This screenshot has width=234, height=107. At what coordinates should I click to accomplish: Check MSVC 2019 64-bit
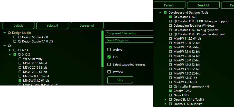point(20,72)
